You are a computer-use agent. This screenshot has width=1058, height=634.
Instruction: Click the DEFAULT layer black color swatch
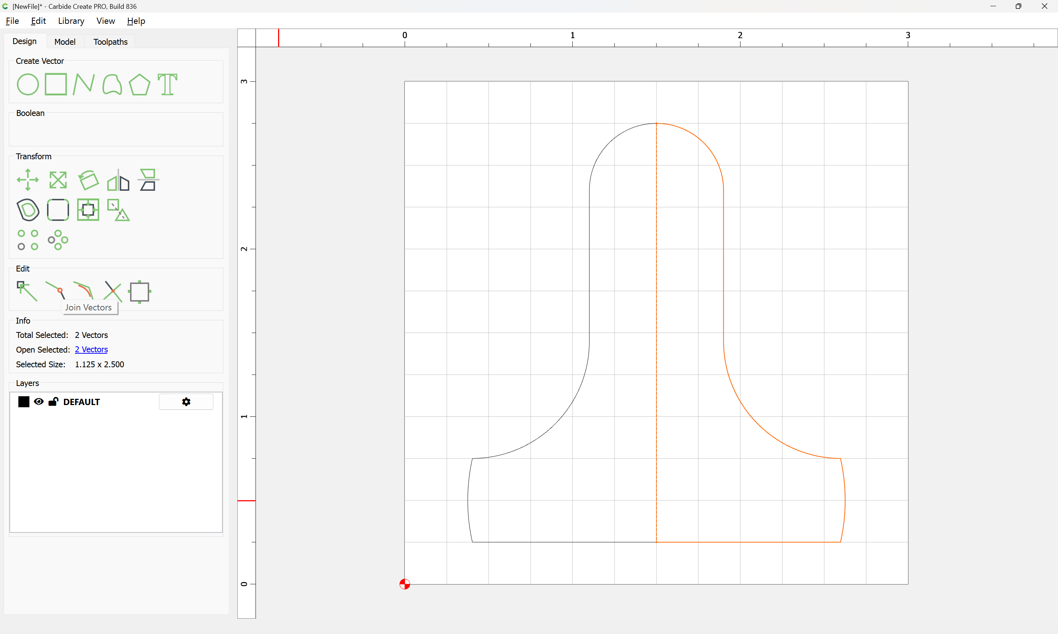pyautogui.click(x=24, y=402)
